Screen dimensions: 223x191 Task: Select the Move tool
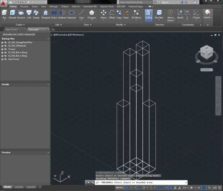(x=104, y=15)
